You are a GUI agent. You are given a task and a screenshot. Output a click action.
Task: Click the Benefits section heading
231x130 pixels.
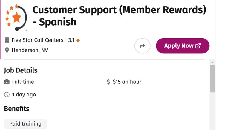(x=17, y=109)
